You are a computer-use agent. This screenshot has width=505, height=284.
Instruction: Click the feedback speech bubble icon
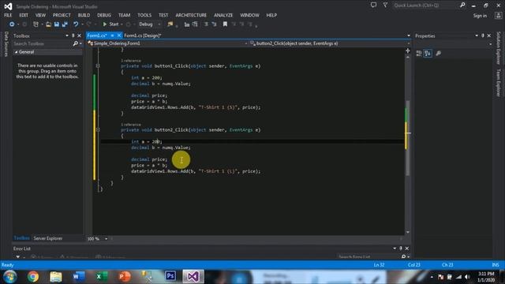point(373,6)
